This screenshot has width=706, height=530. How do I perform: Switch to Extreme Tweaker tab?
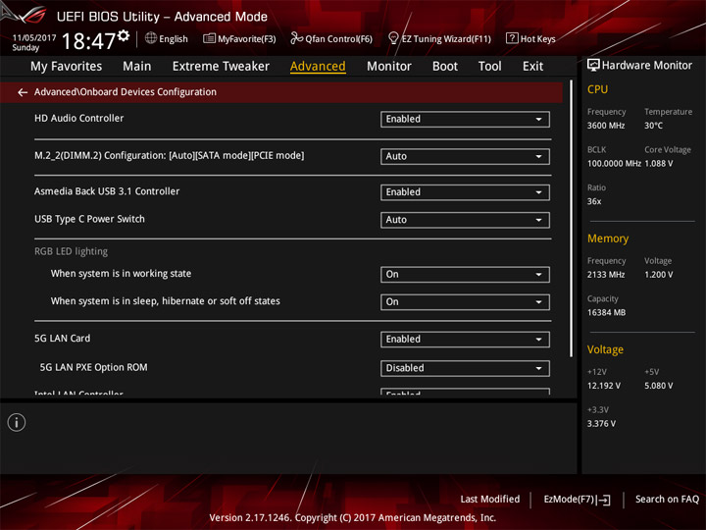click(x=221, y=67)
